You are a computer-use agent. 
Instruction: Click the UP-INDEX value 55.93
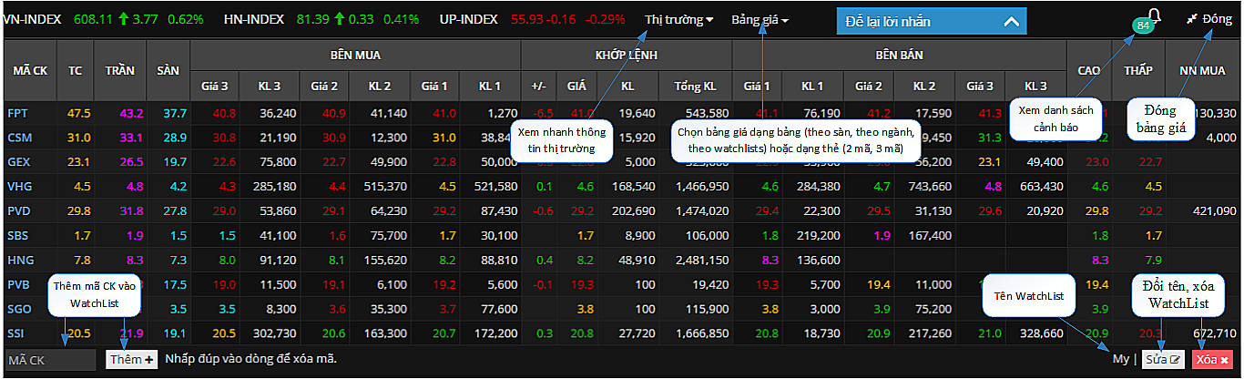529,19
